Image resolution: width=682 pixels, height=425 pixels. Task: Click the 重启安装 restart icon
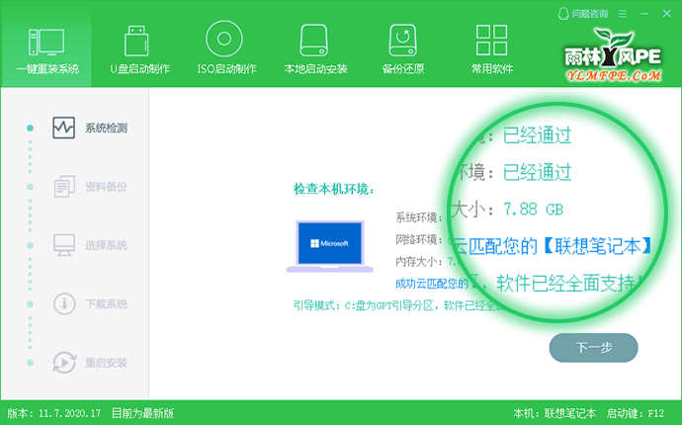64,363
